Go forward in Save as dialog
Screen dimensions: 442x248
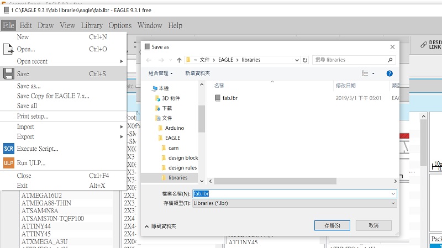point(161,60)
